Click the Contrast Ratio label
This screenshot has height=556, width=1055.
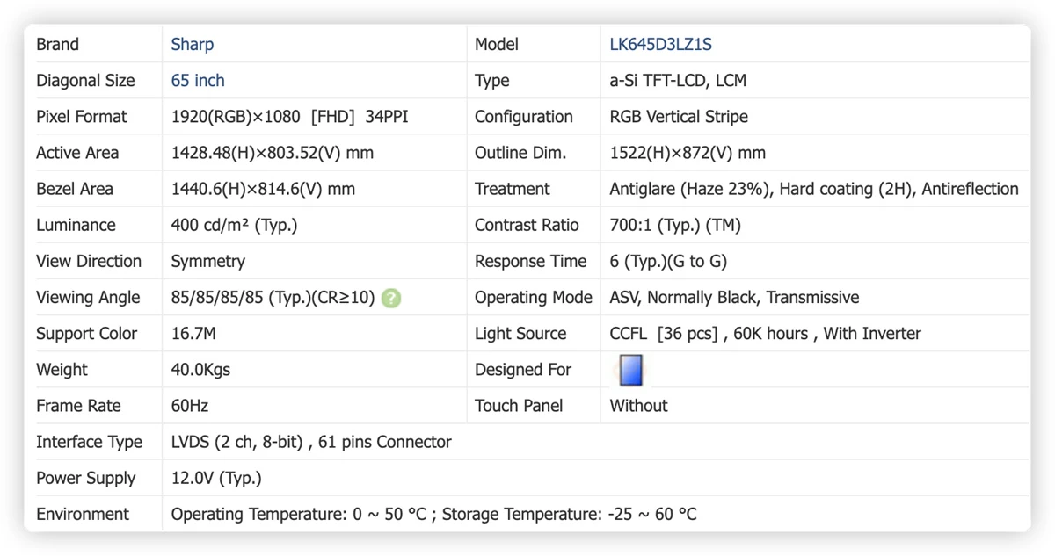point(527,225)
